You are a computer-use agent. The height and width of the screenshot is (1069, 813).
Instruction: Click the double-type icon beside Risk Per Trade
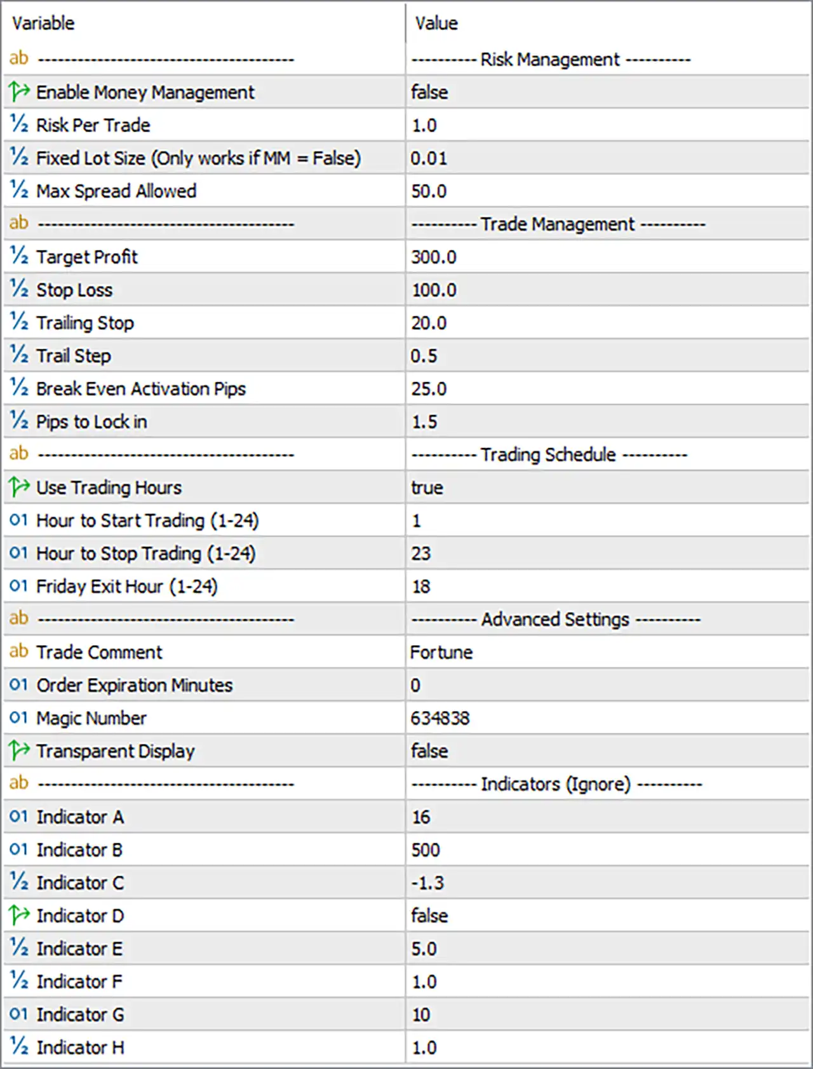19,125
